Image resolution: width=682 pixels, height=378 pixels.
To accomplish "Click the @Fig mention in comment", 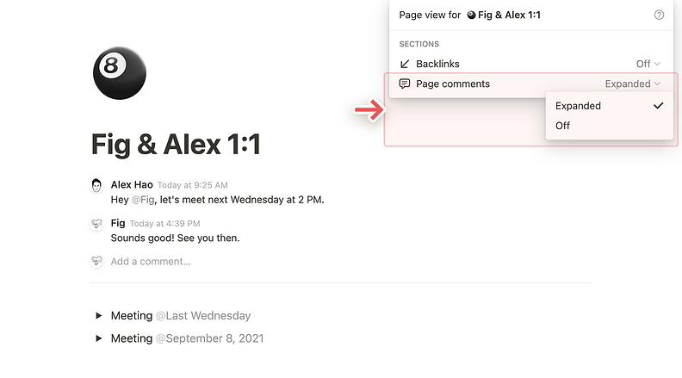I will tap(143, 200).
